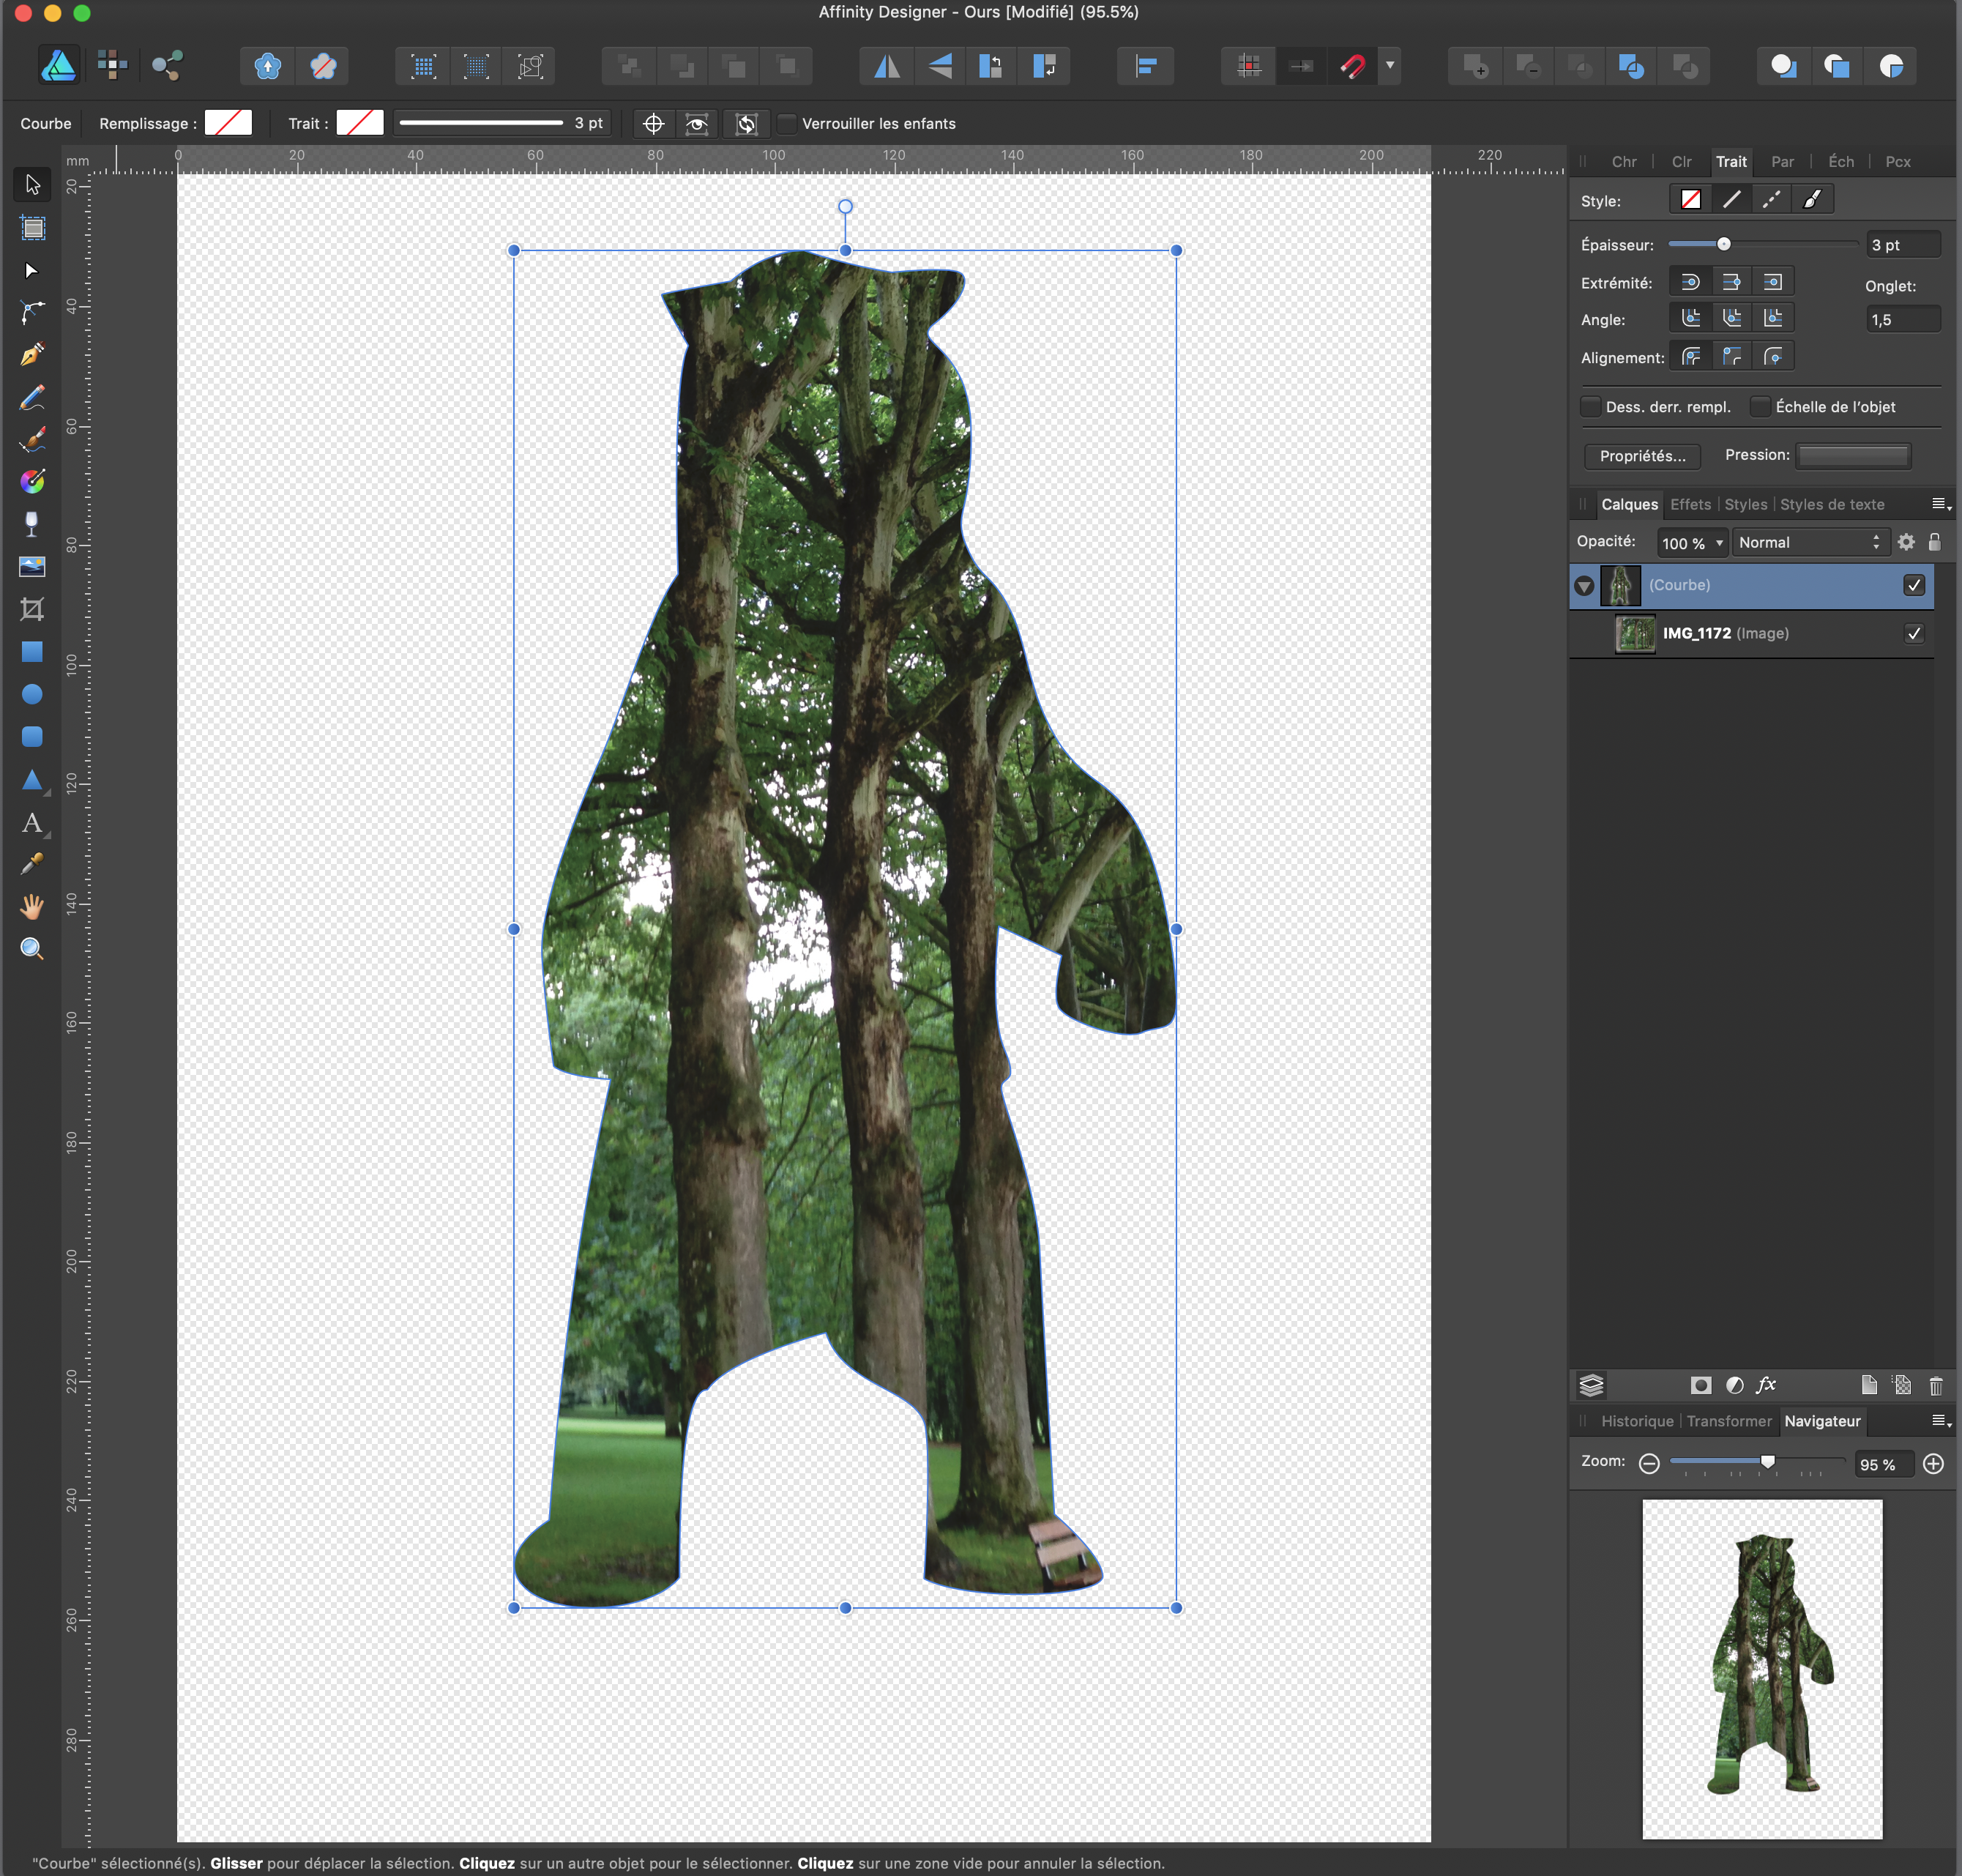
Task: Click the Remplissage color swatch
Action: tap(228, 123)
